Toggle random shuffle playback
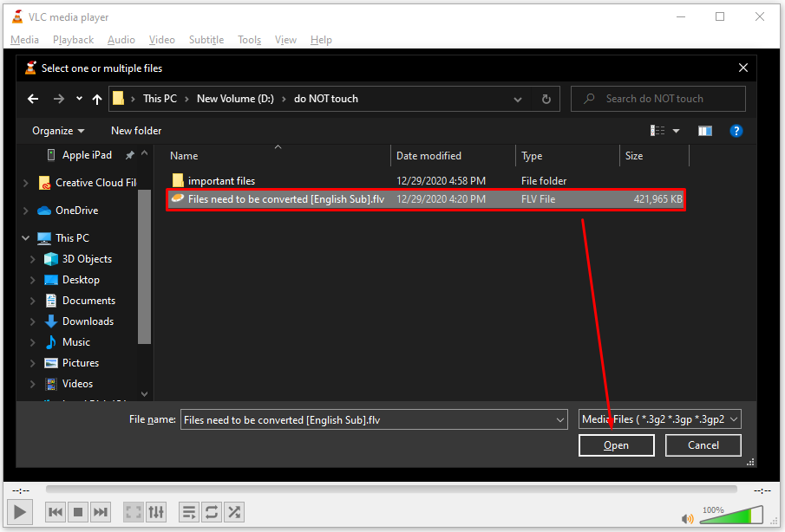 [x=234, y=512]
